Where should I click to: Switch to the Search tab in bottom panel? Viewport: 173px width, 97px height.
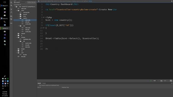39,83
